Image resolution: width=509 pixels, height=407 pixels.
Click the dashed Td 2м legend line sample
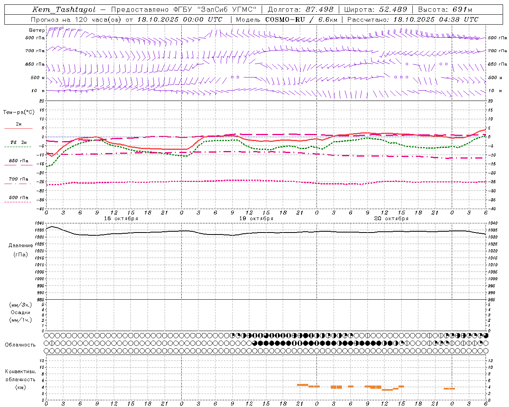pyautogui.click(x=17, y=147)
